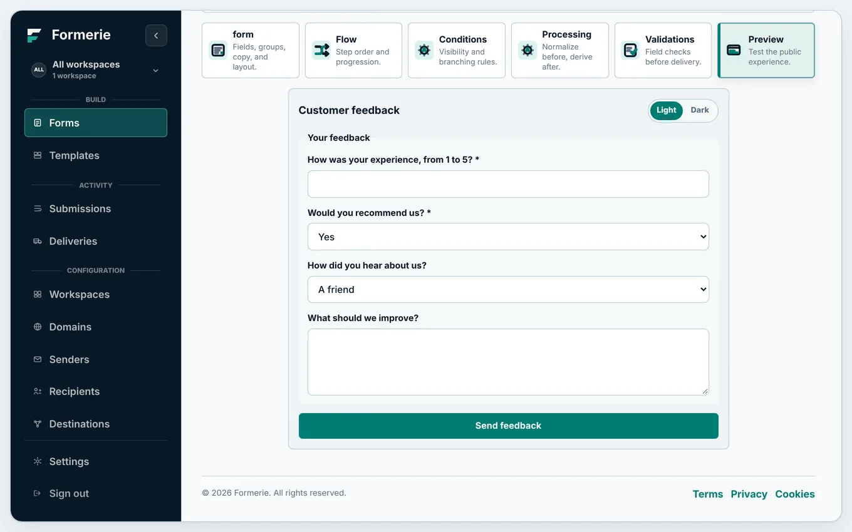The height and width of the screenshot is (532, 852).
Task: Open the Validations tab
Action: tap(663, 50)
